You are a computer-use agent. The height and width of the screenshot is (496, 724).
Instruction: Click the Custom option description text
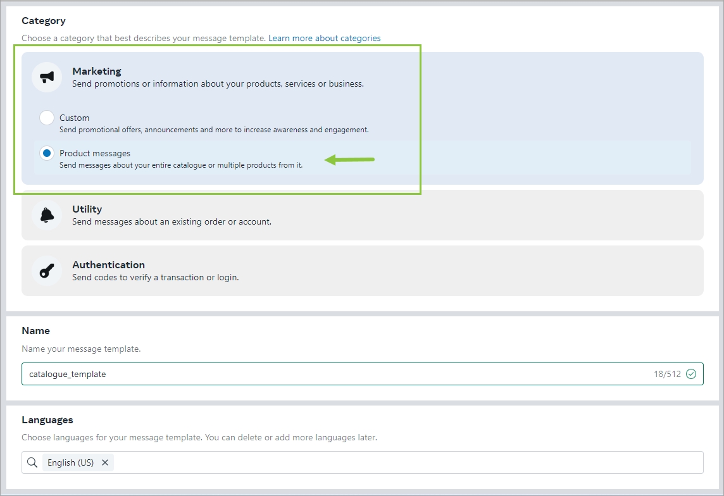pyautogui.click(x=214, y=130)
